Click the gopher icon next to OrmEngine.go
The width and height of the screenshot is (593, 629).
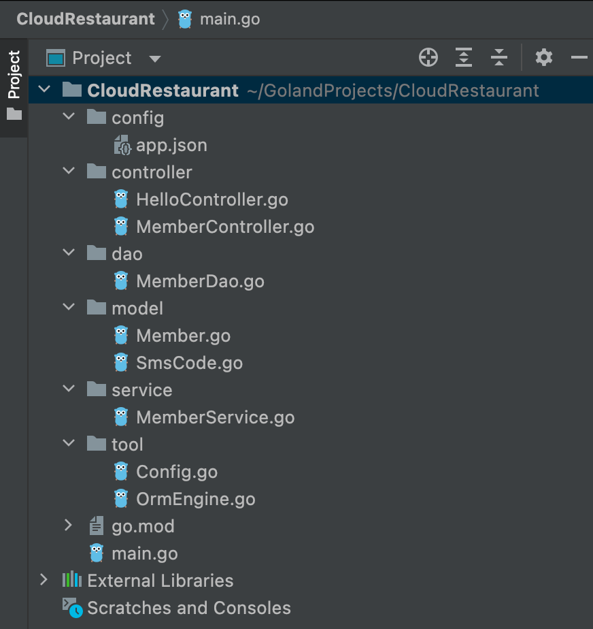click(121, 499)
